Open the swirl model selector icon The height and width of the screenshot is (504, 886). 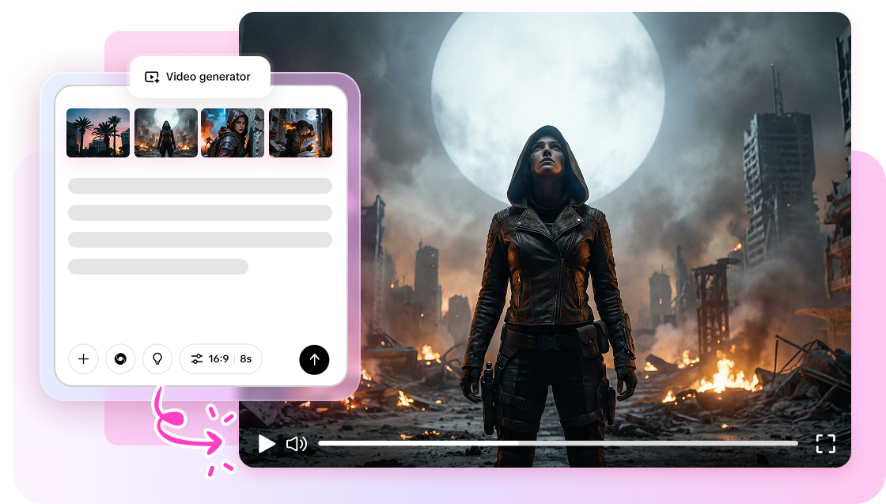click(120, 358)
